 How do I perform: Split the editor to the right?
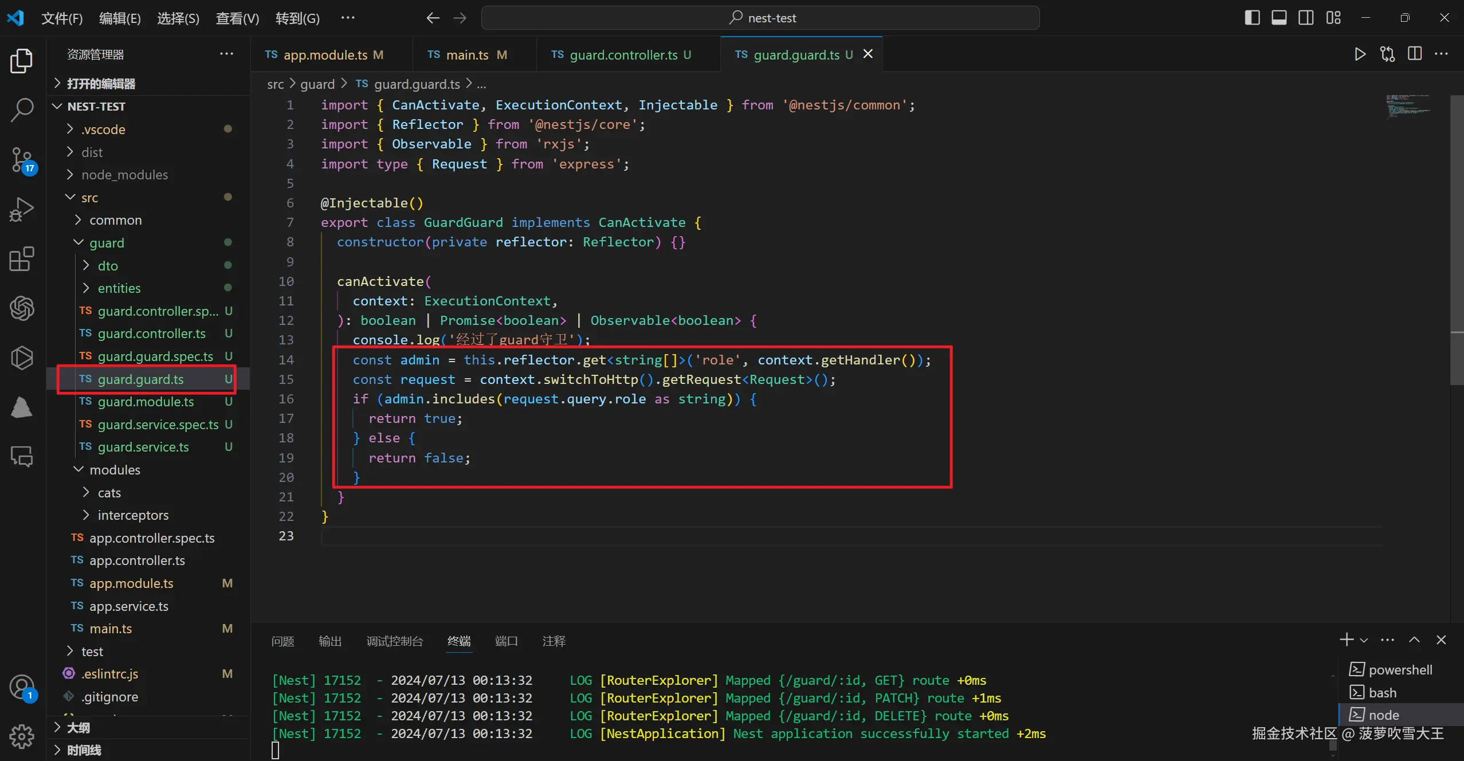(x=1415, y=54)
